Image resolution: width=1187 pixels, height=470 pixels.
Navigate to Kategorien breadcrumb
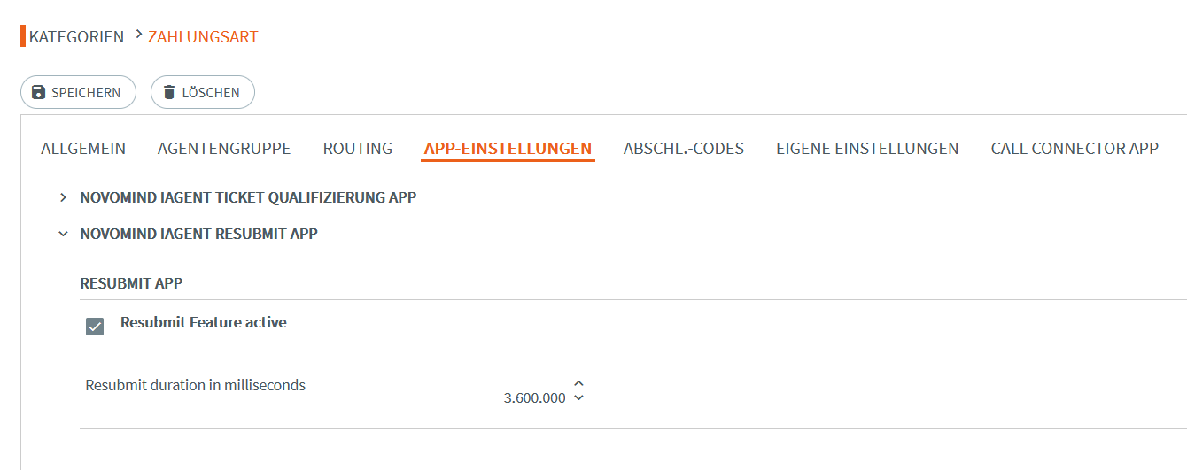(76, 36)
